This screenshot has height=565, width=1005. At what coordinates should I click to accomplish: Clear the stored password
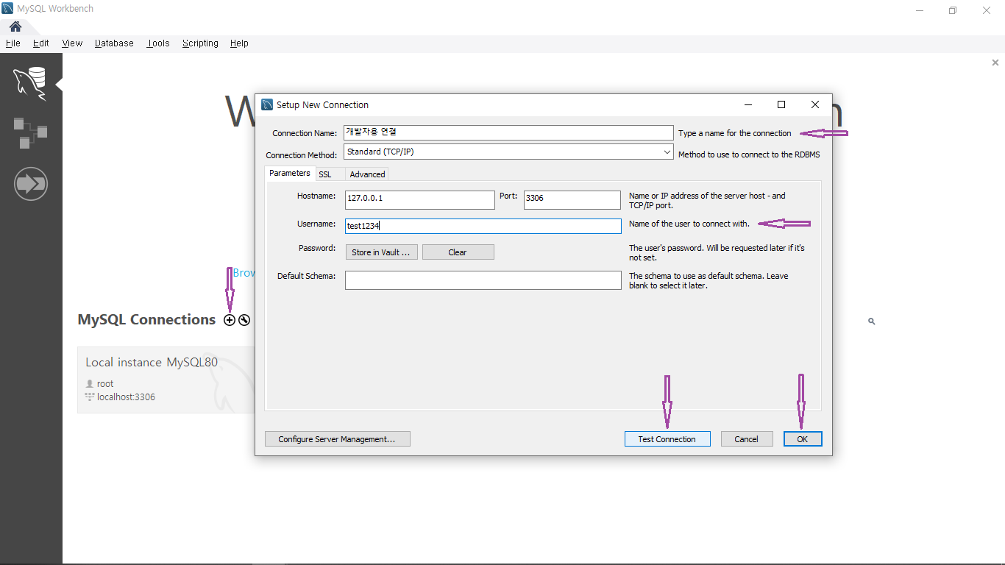click(458, 252)
